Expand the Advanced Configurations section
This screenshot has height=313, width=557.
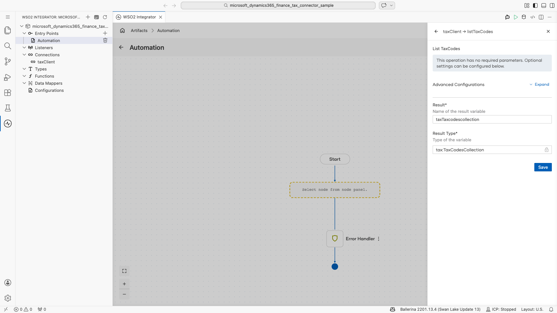[539, 84]
